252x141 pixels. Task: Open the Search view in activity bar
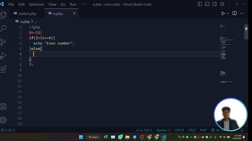point(3,29)
